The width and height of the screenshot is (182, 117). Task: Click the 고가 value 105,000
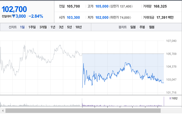(102, 6)
